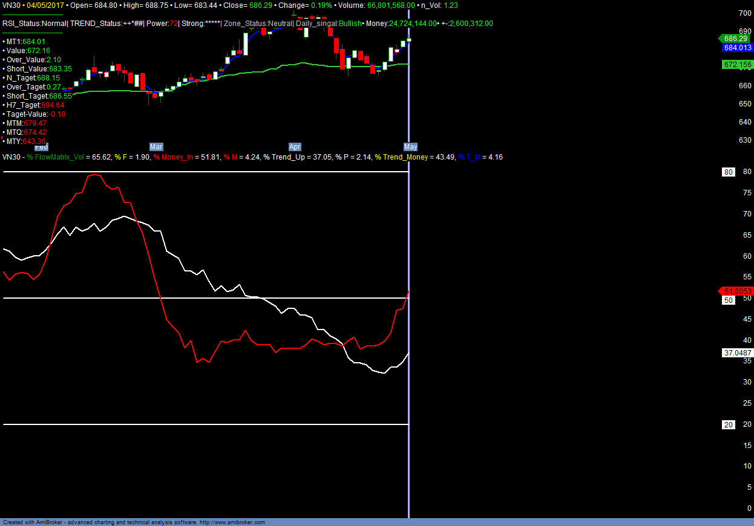
Task: Click the 20 level label
Action: point(729,425)
